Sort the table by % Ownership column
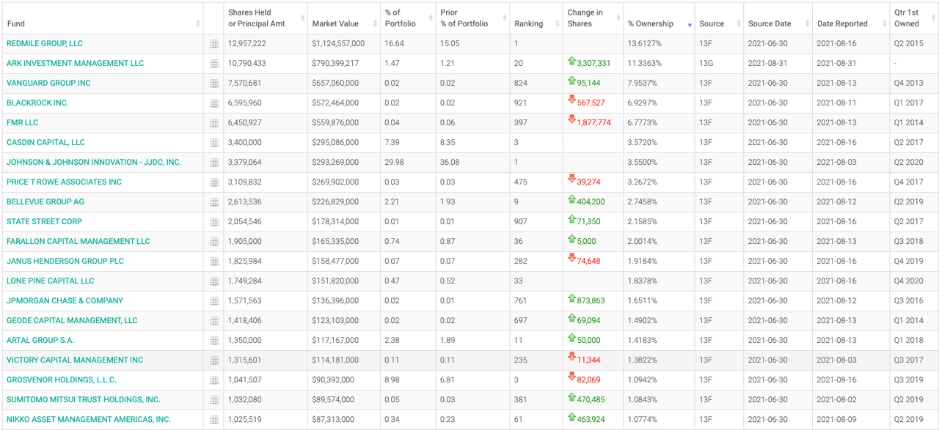Screen dimensions: 939x430 (650, 24)
